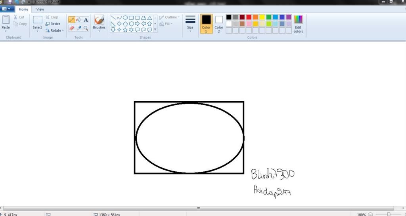406x216 pixels.
Task: Open the Size line thickness dropdown
Action: click(x=190, y=23)
